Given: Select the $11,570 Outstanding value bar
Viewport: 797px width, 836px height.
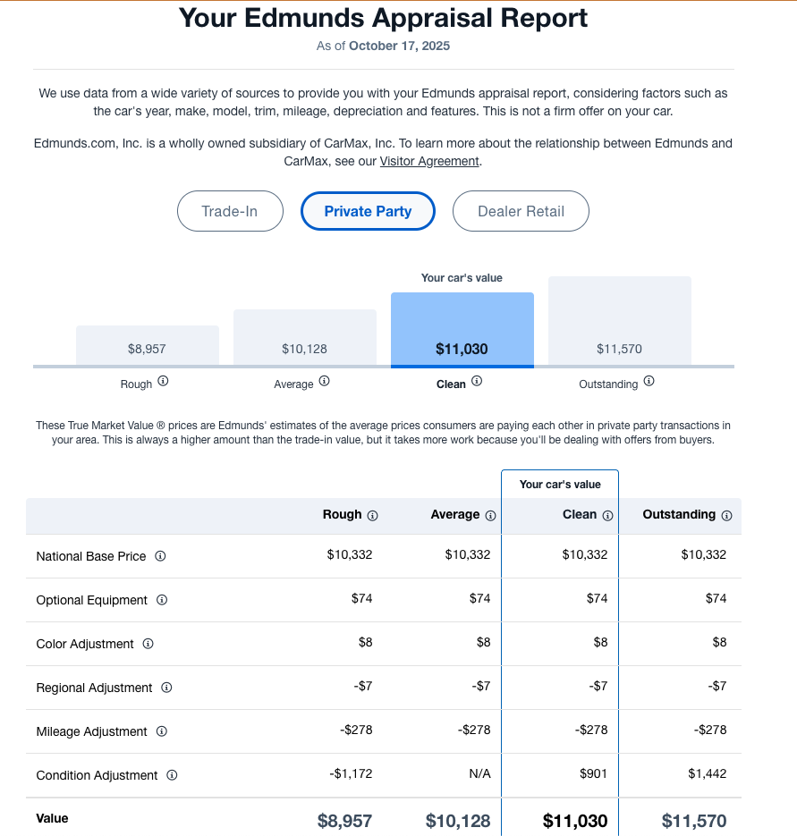Looking at the screenshot, I should tap(620, 322).
